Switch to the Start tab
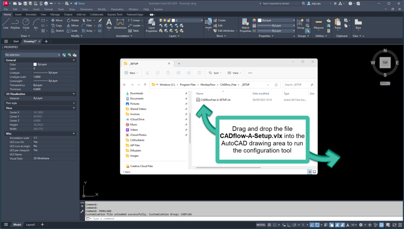The height and width of the screenshot is (229, 404). pyautogui.click(x=16, y=41)
